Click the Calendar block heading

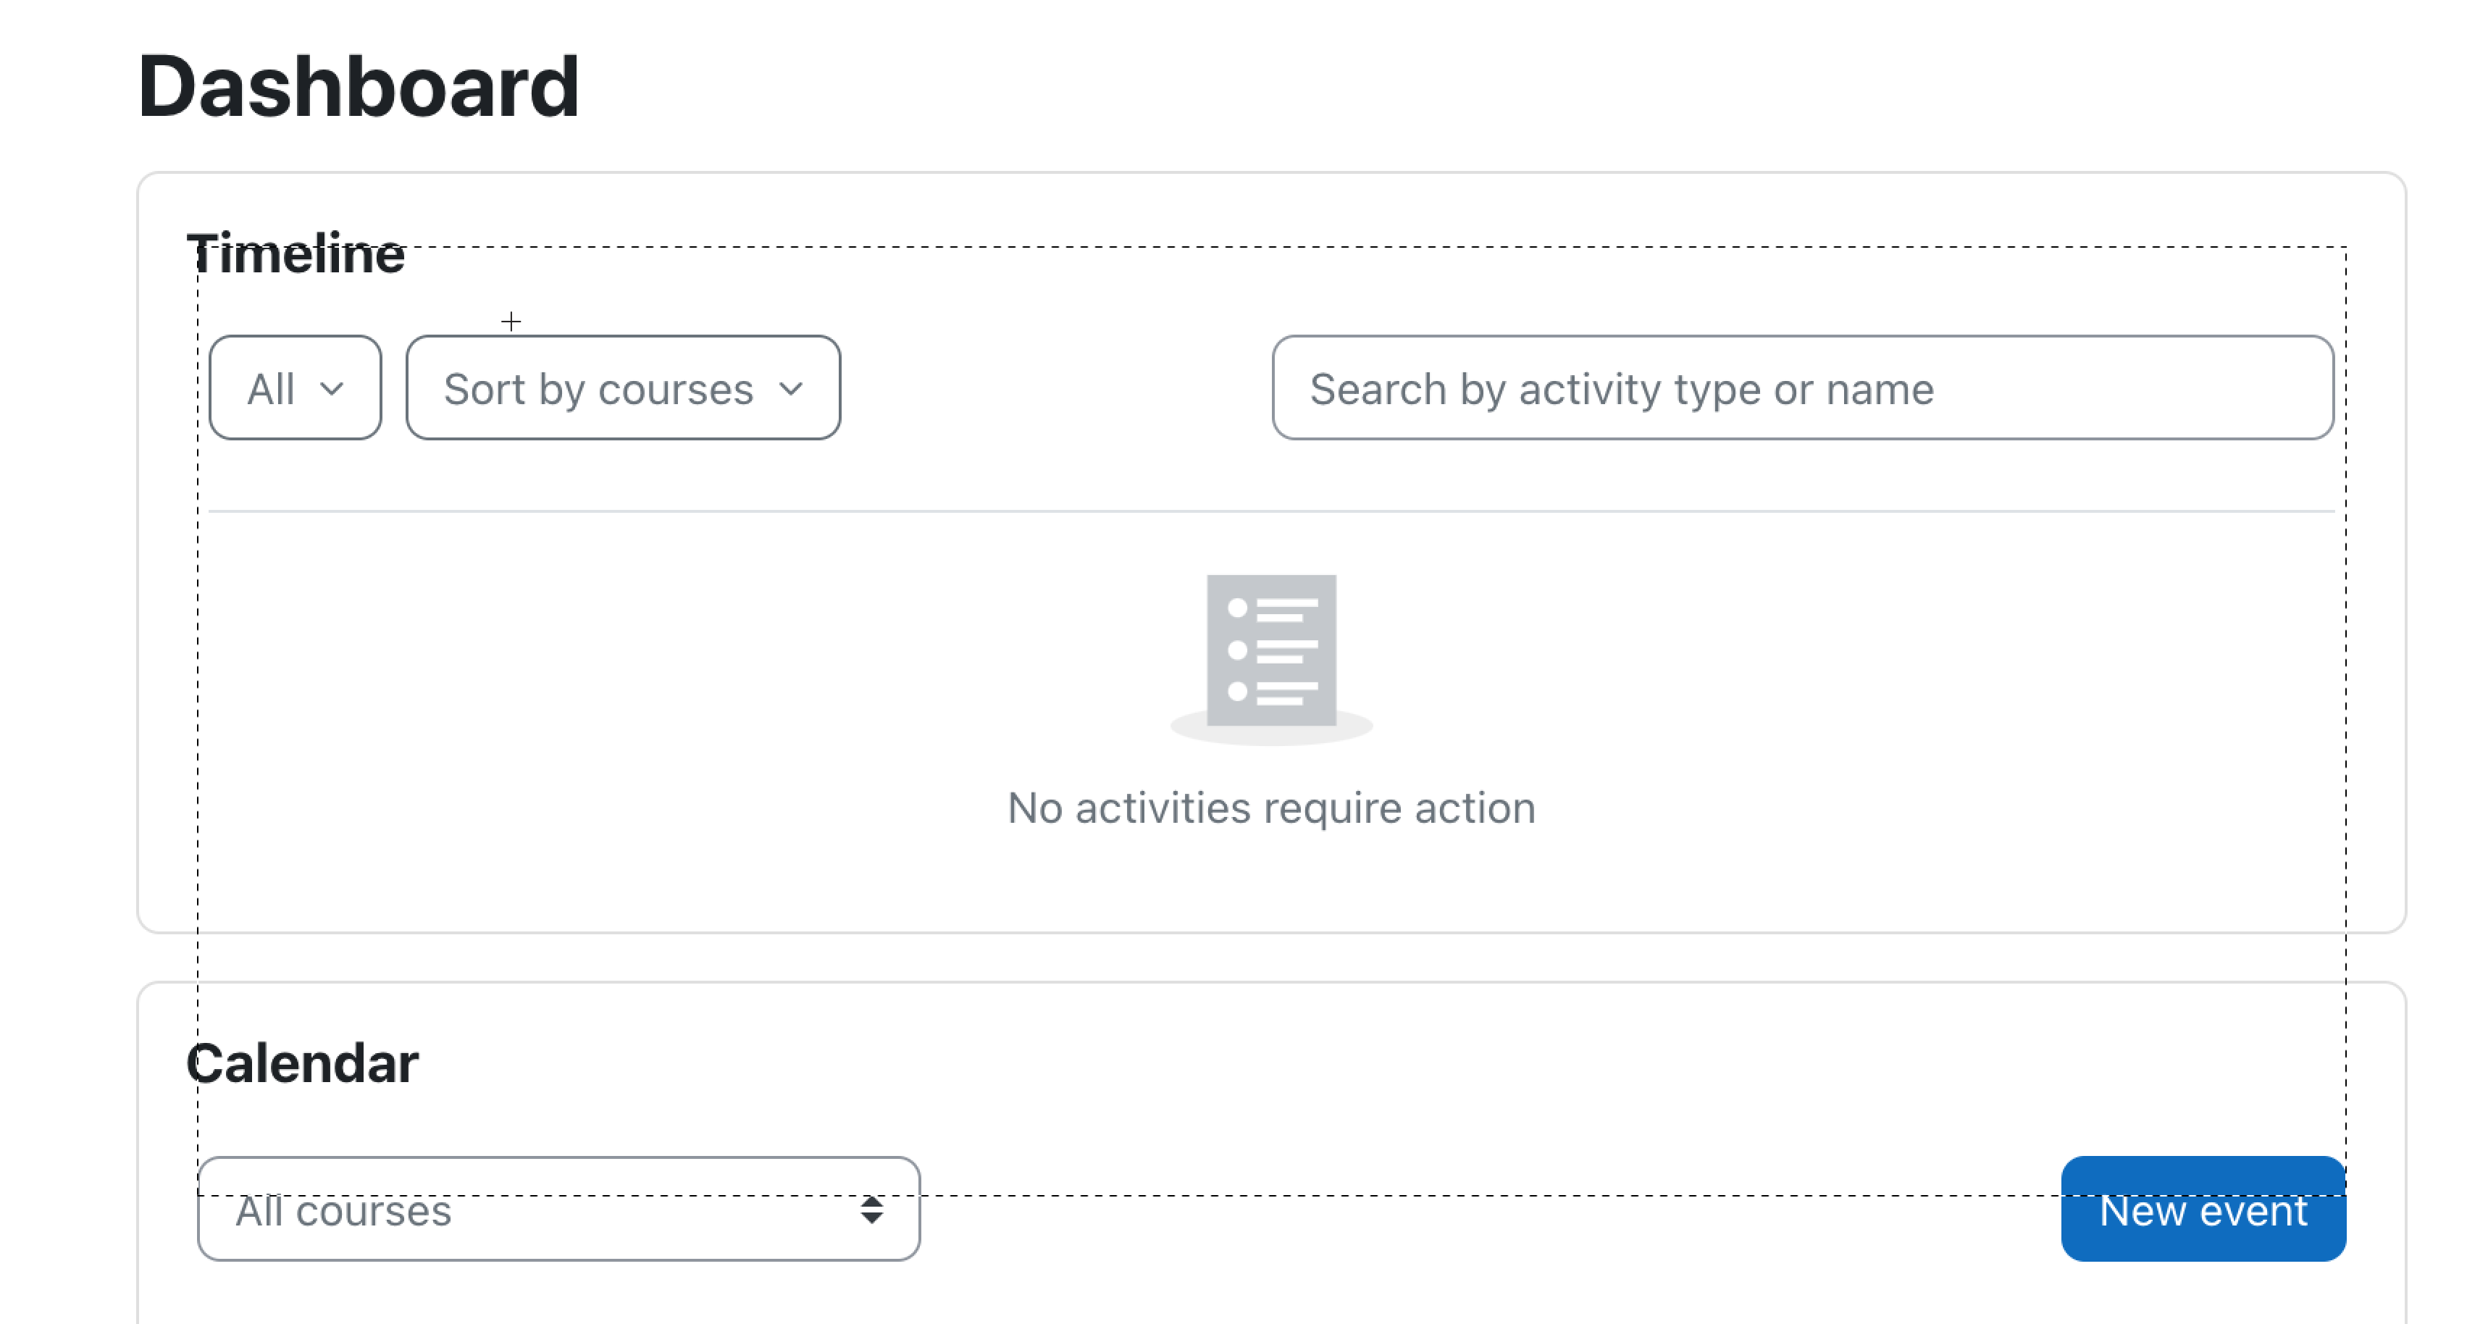(x=303, y=1063)
